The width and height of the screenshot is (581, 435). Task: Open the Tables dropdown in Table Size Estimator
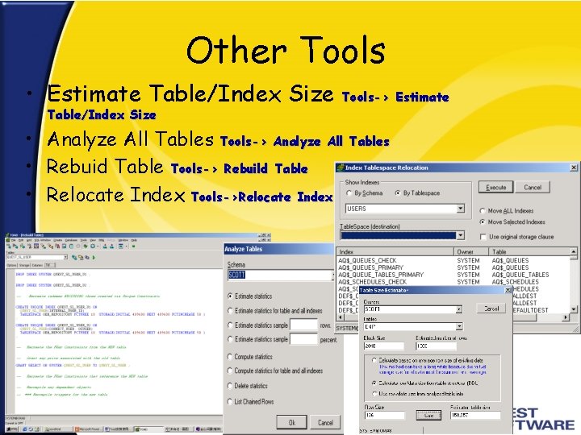point(459,326)
